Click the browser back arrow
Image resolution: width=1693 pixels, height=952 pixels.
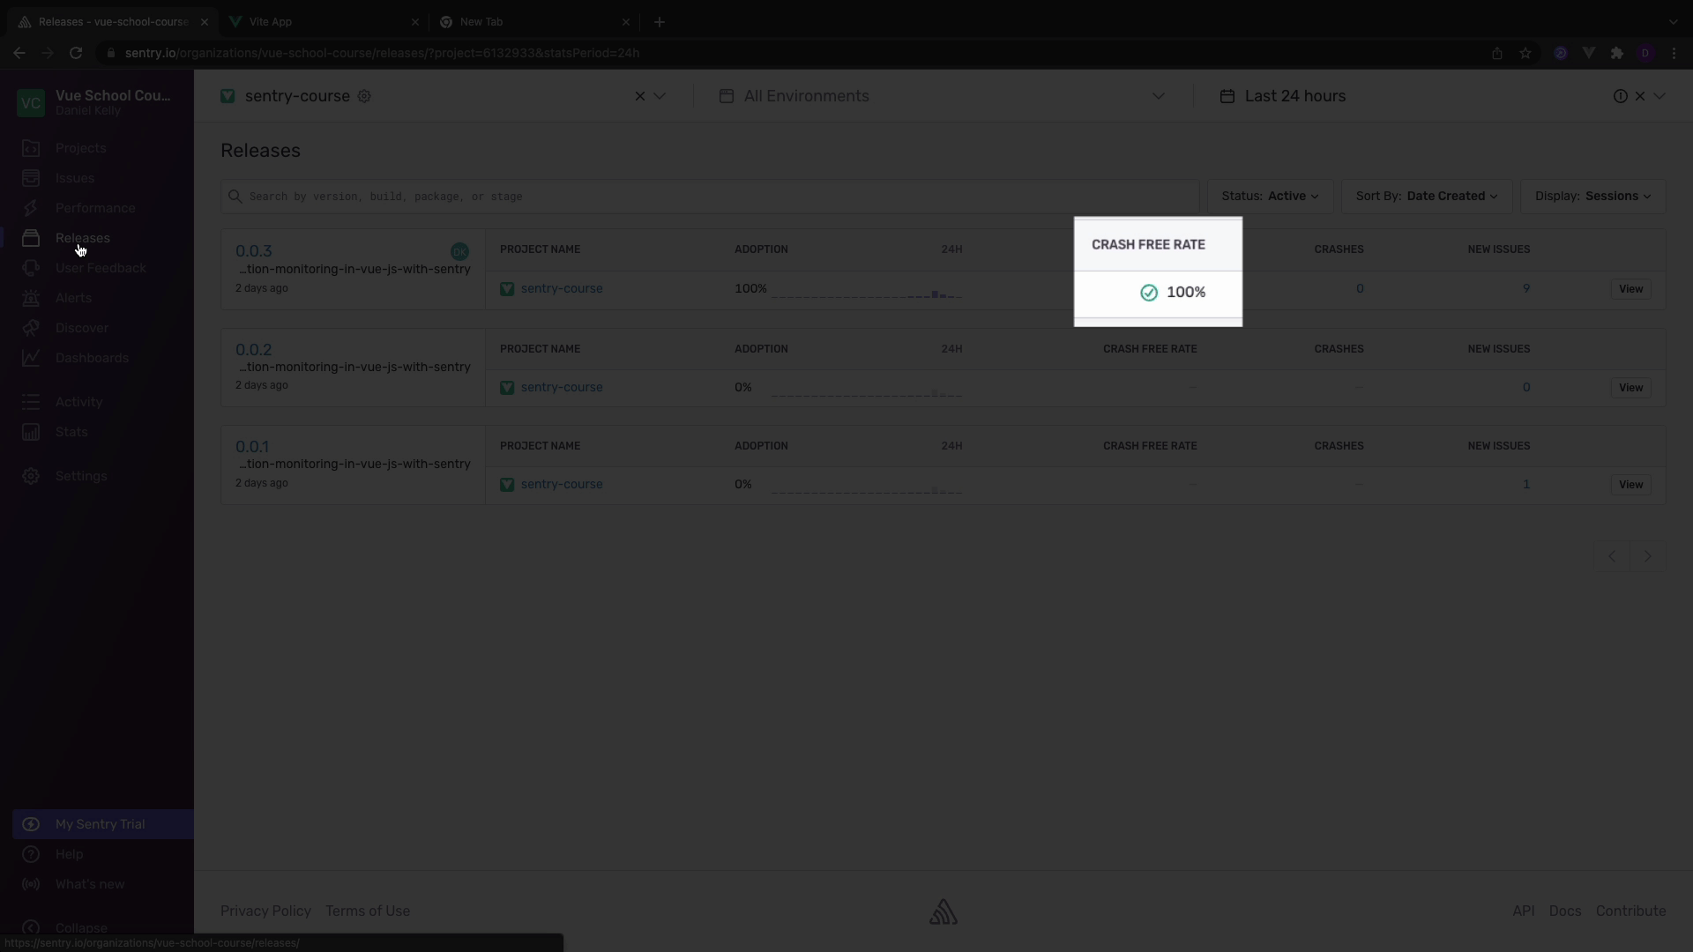(19, 53)
